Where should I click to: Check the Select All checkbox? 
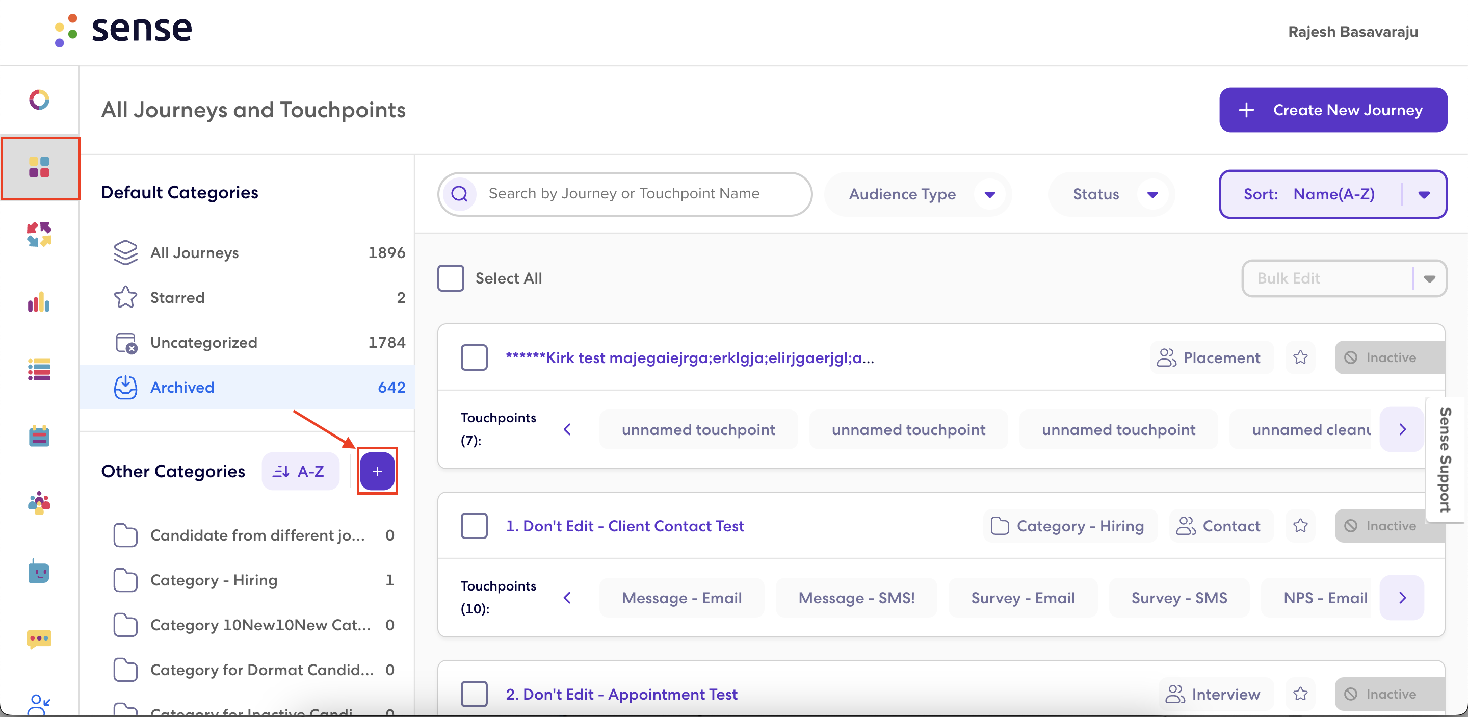pyautogui.click(x=451, y=278)
